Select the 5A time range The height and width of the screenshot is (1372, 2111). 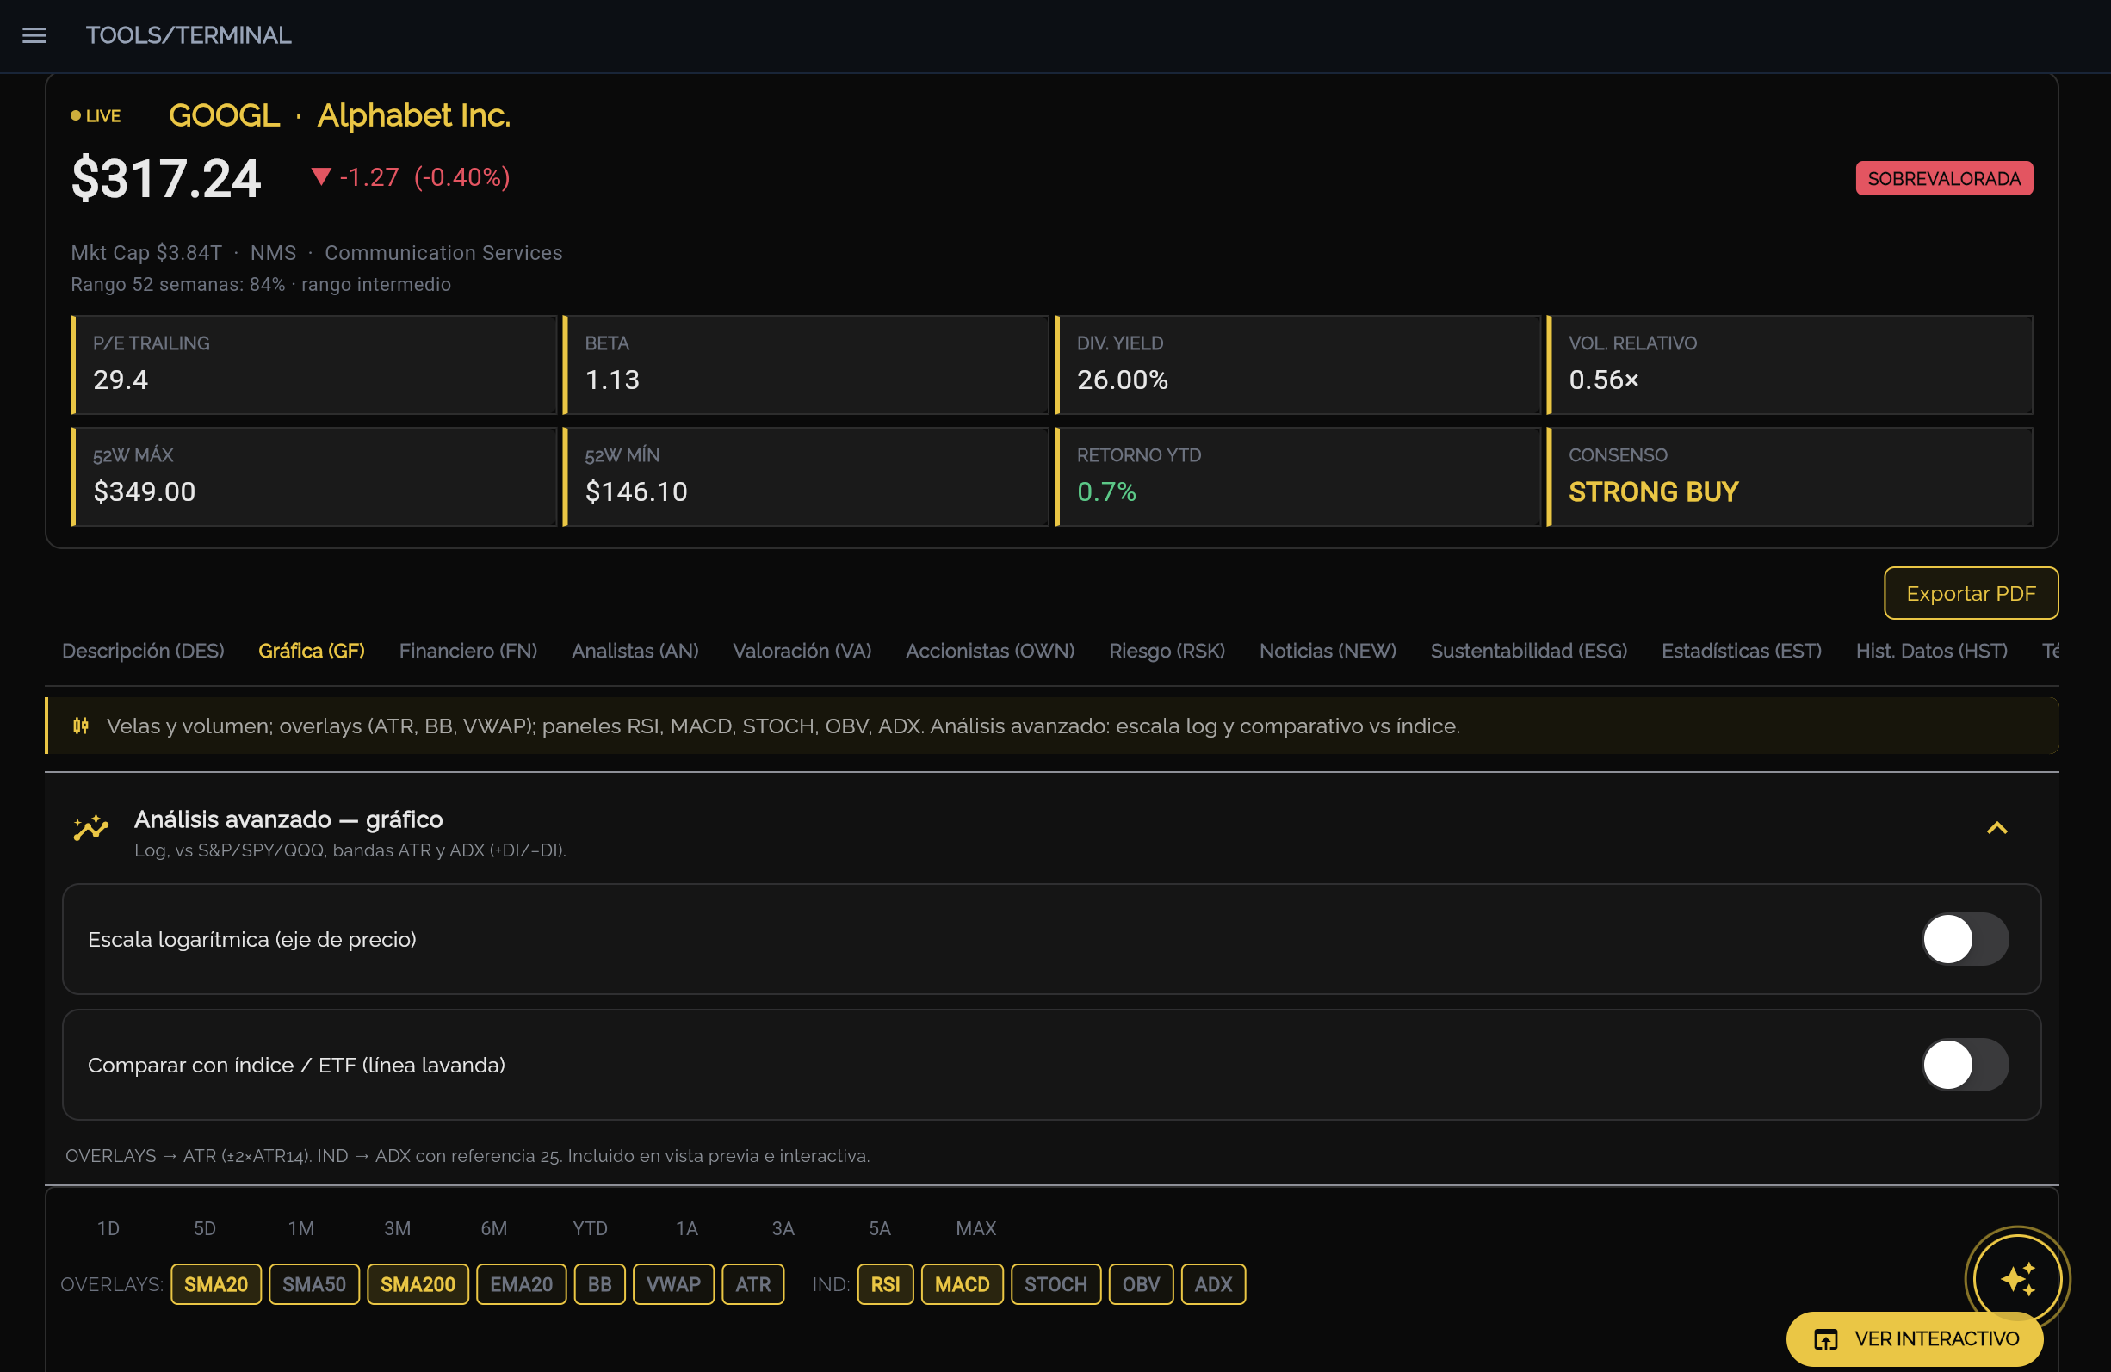point(880,1228)
